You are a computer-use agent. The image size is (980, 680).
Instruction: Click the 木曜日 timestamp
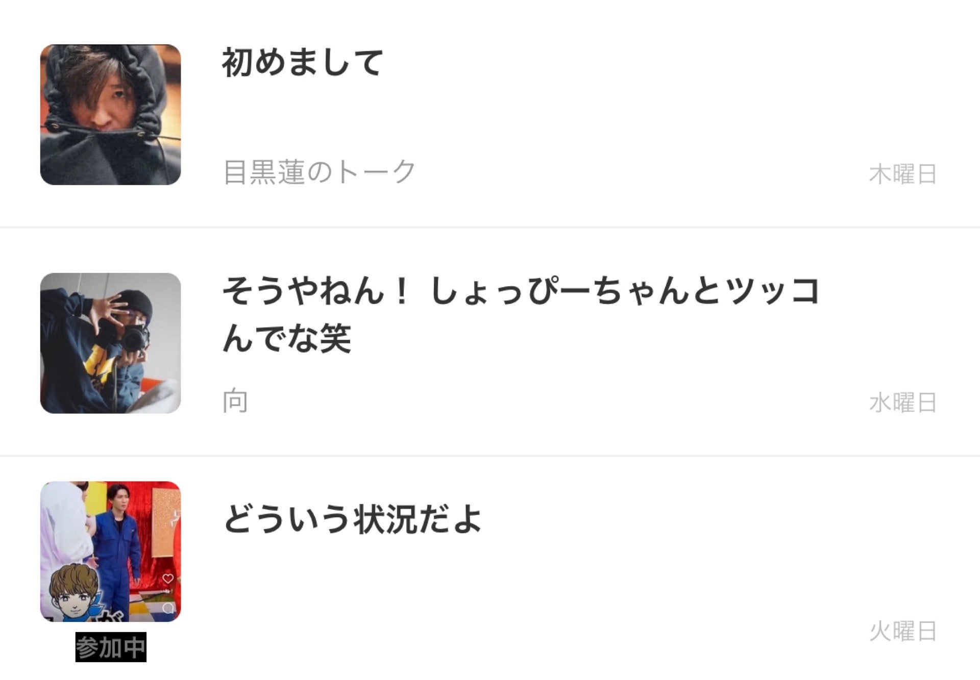click(x=902, y=174)
